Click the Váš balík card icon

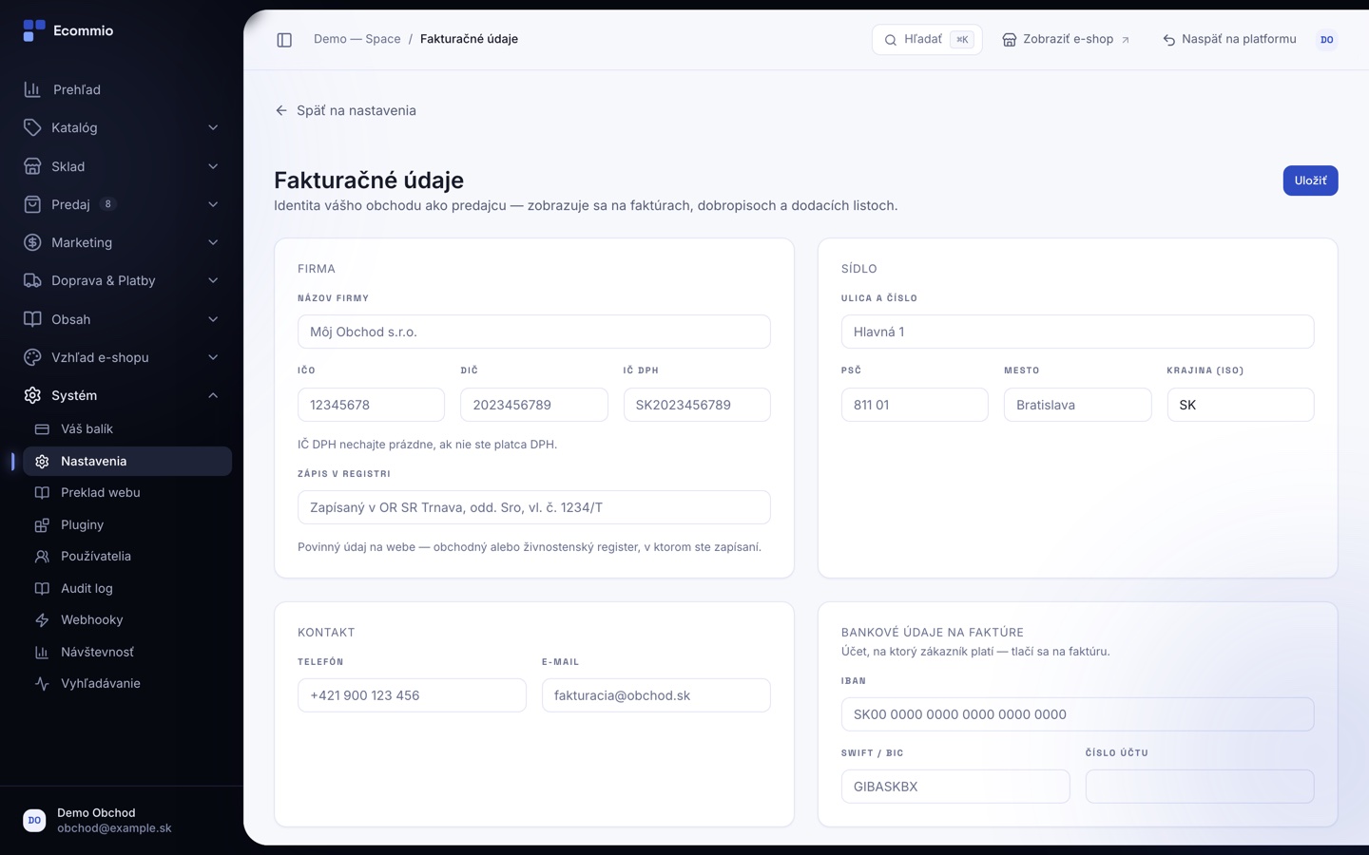point(42,429)
